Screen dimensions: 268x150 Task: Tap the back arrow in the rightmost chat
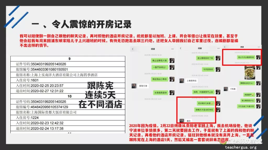pyautogui.click(x=225, y=47)
